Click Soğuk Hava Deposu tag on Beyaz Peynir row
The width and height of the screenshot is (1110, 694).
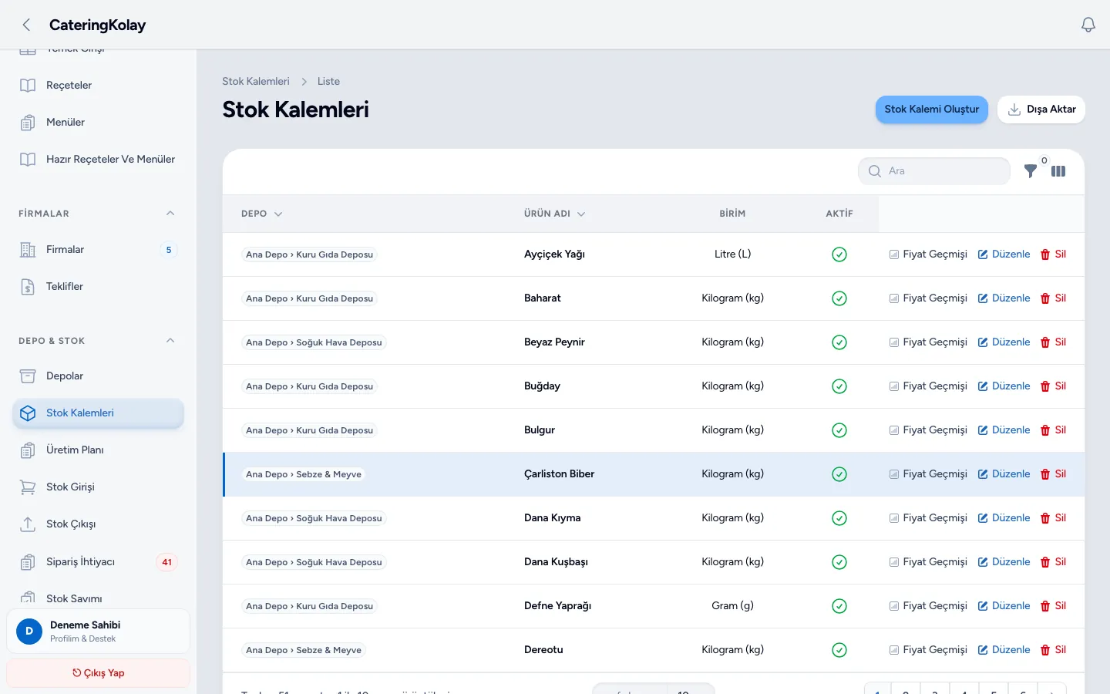coord(314,342)
